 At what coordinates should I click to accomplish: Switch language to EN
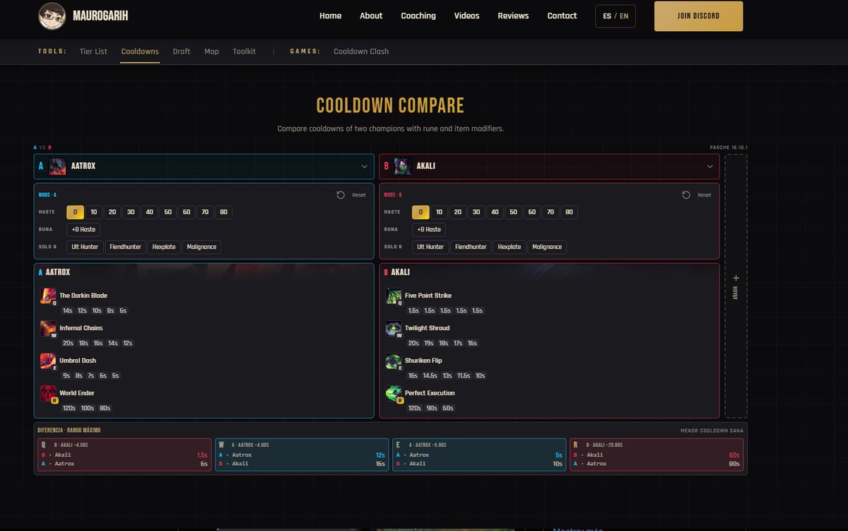[624, 16]
